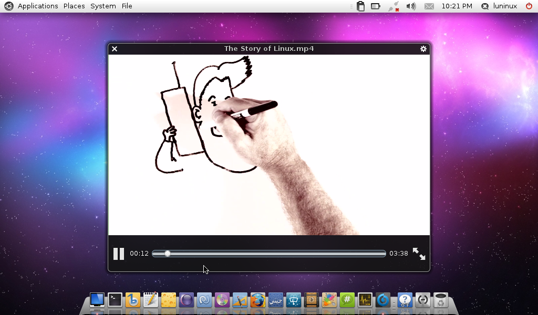Launch the Terminal from the dock
The width and height of the screenshot is (538, 315).
click(115, 300)
